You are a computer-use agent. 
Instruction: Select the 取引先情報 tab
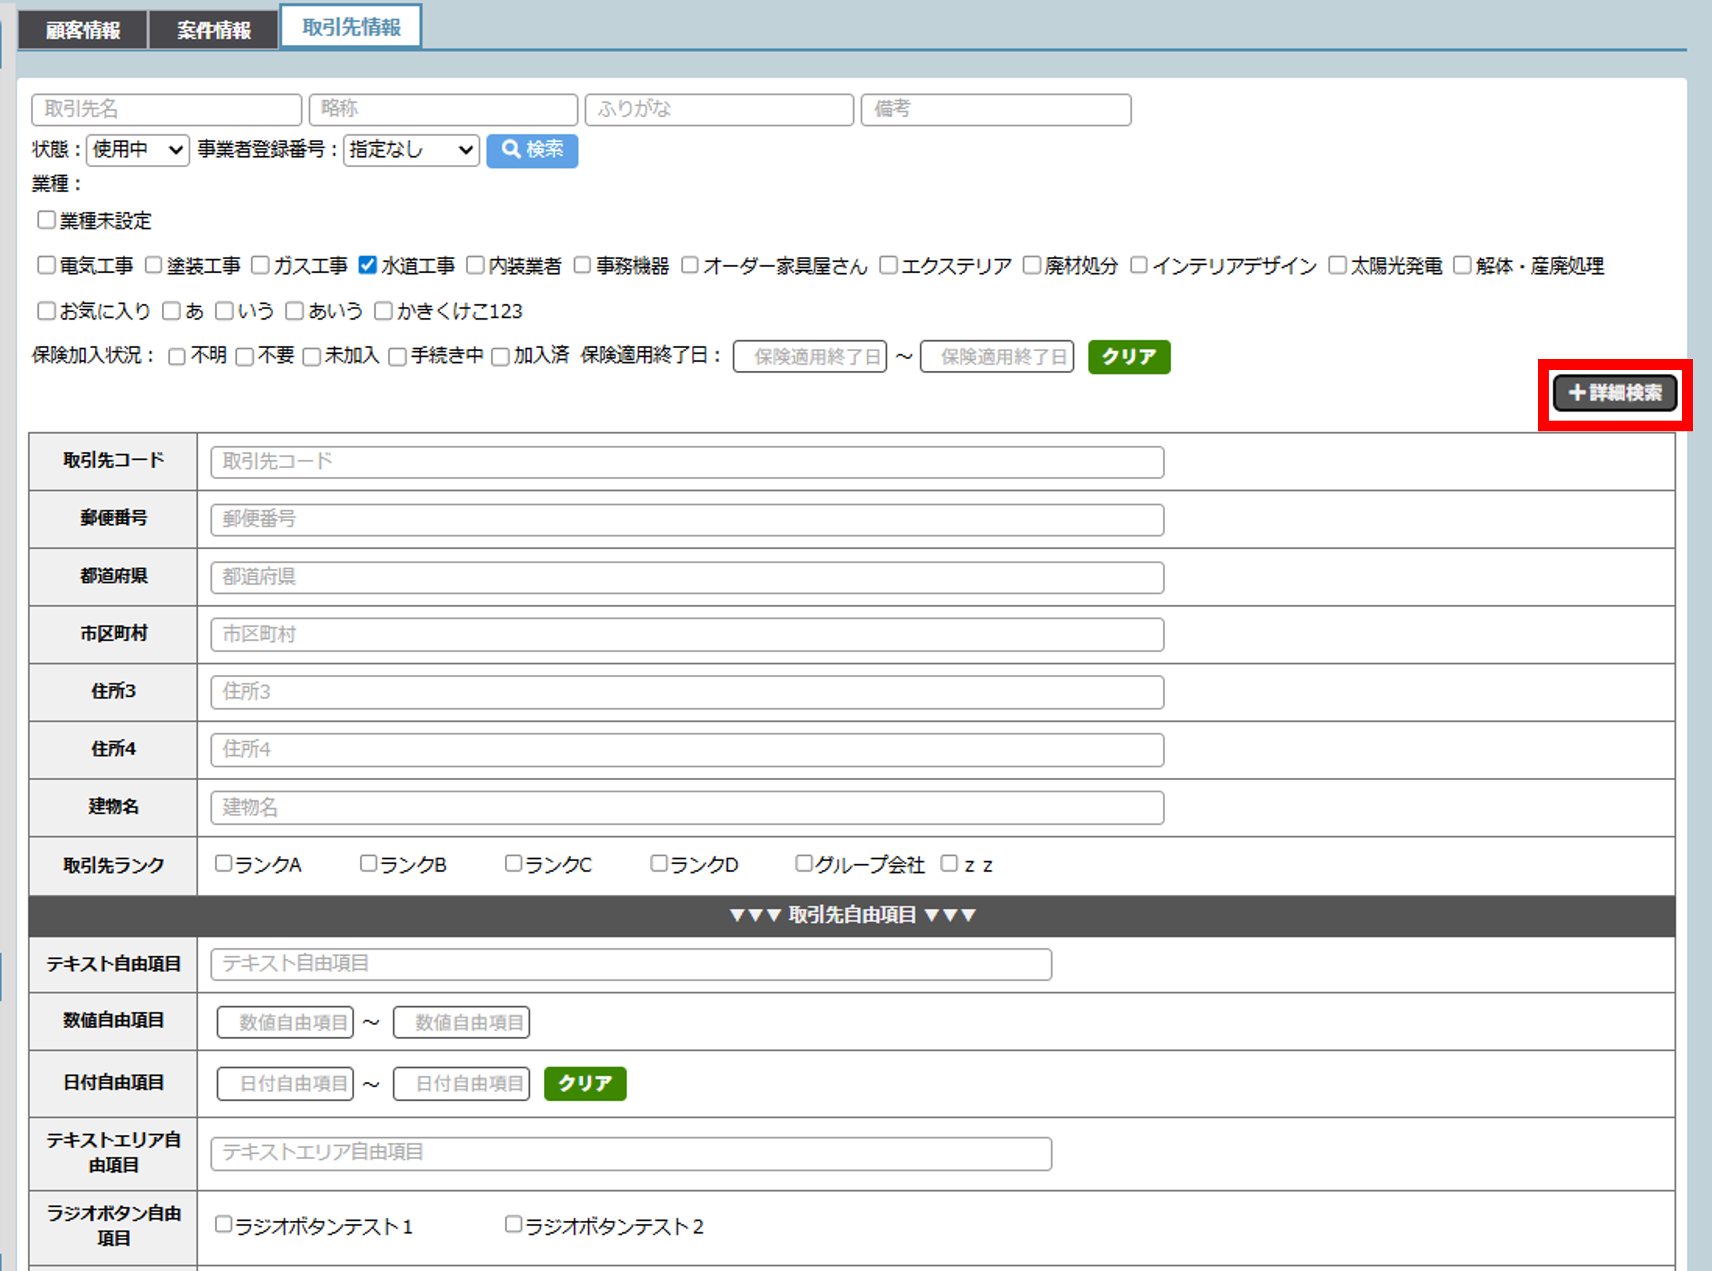(x=351, y=27)
